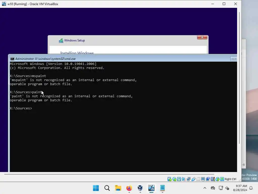Screen dimensions: 258x194
Task: Click the recording indicator in VirtualBox status bar
Action: [x=208, y=179]
